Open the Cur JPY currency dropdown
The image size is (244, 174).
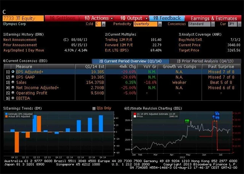pos(231,24)
